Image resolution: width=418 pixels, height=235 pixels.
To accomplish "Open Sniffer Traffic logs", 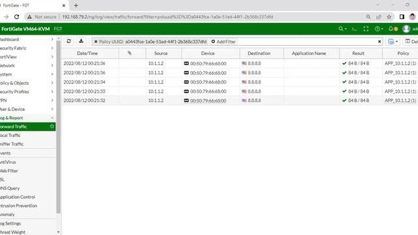I will 27,144.
